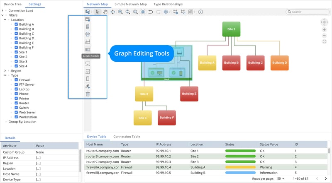The image size is (332, 183).
Task: Activate the hand pan tool
Action: [x=105, y=12]
